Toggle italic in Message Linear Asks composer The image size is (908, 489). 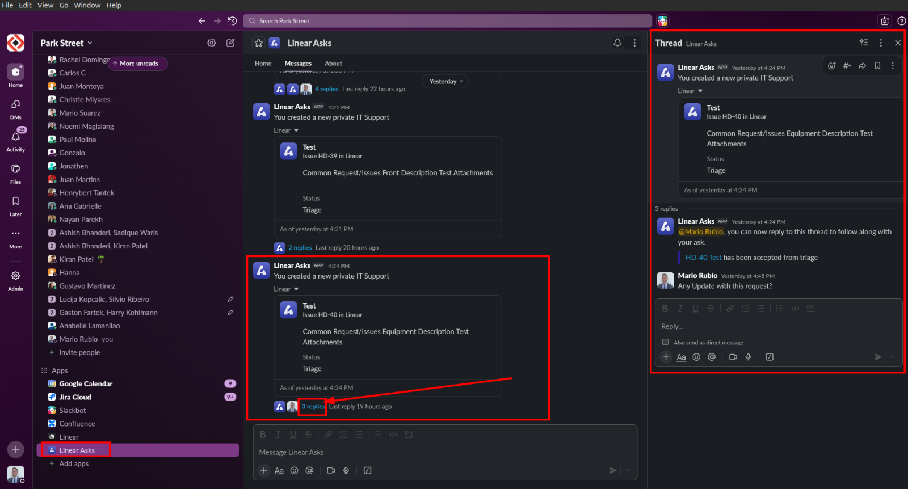(x=278, y=435)
